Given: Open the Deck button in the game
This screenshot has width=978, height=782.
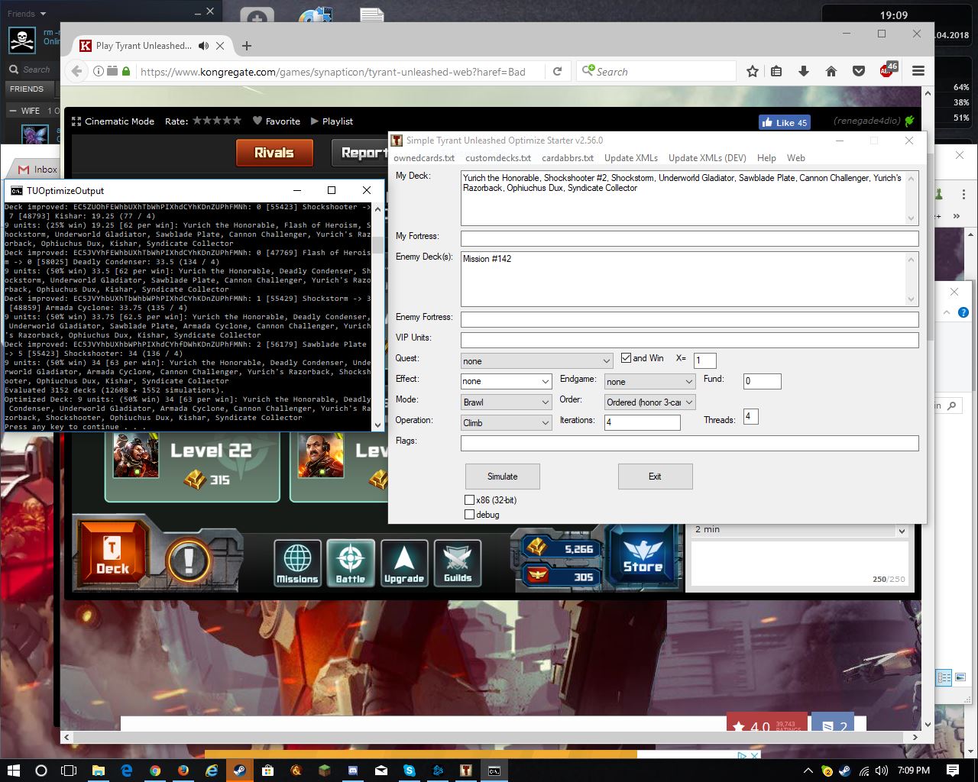Looking at the screenshot, I should (112, 555).
